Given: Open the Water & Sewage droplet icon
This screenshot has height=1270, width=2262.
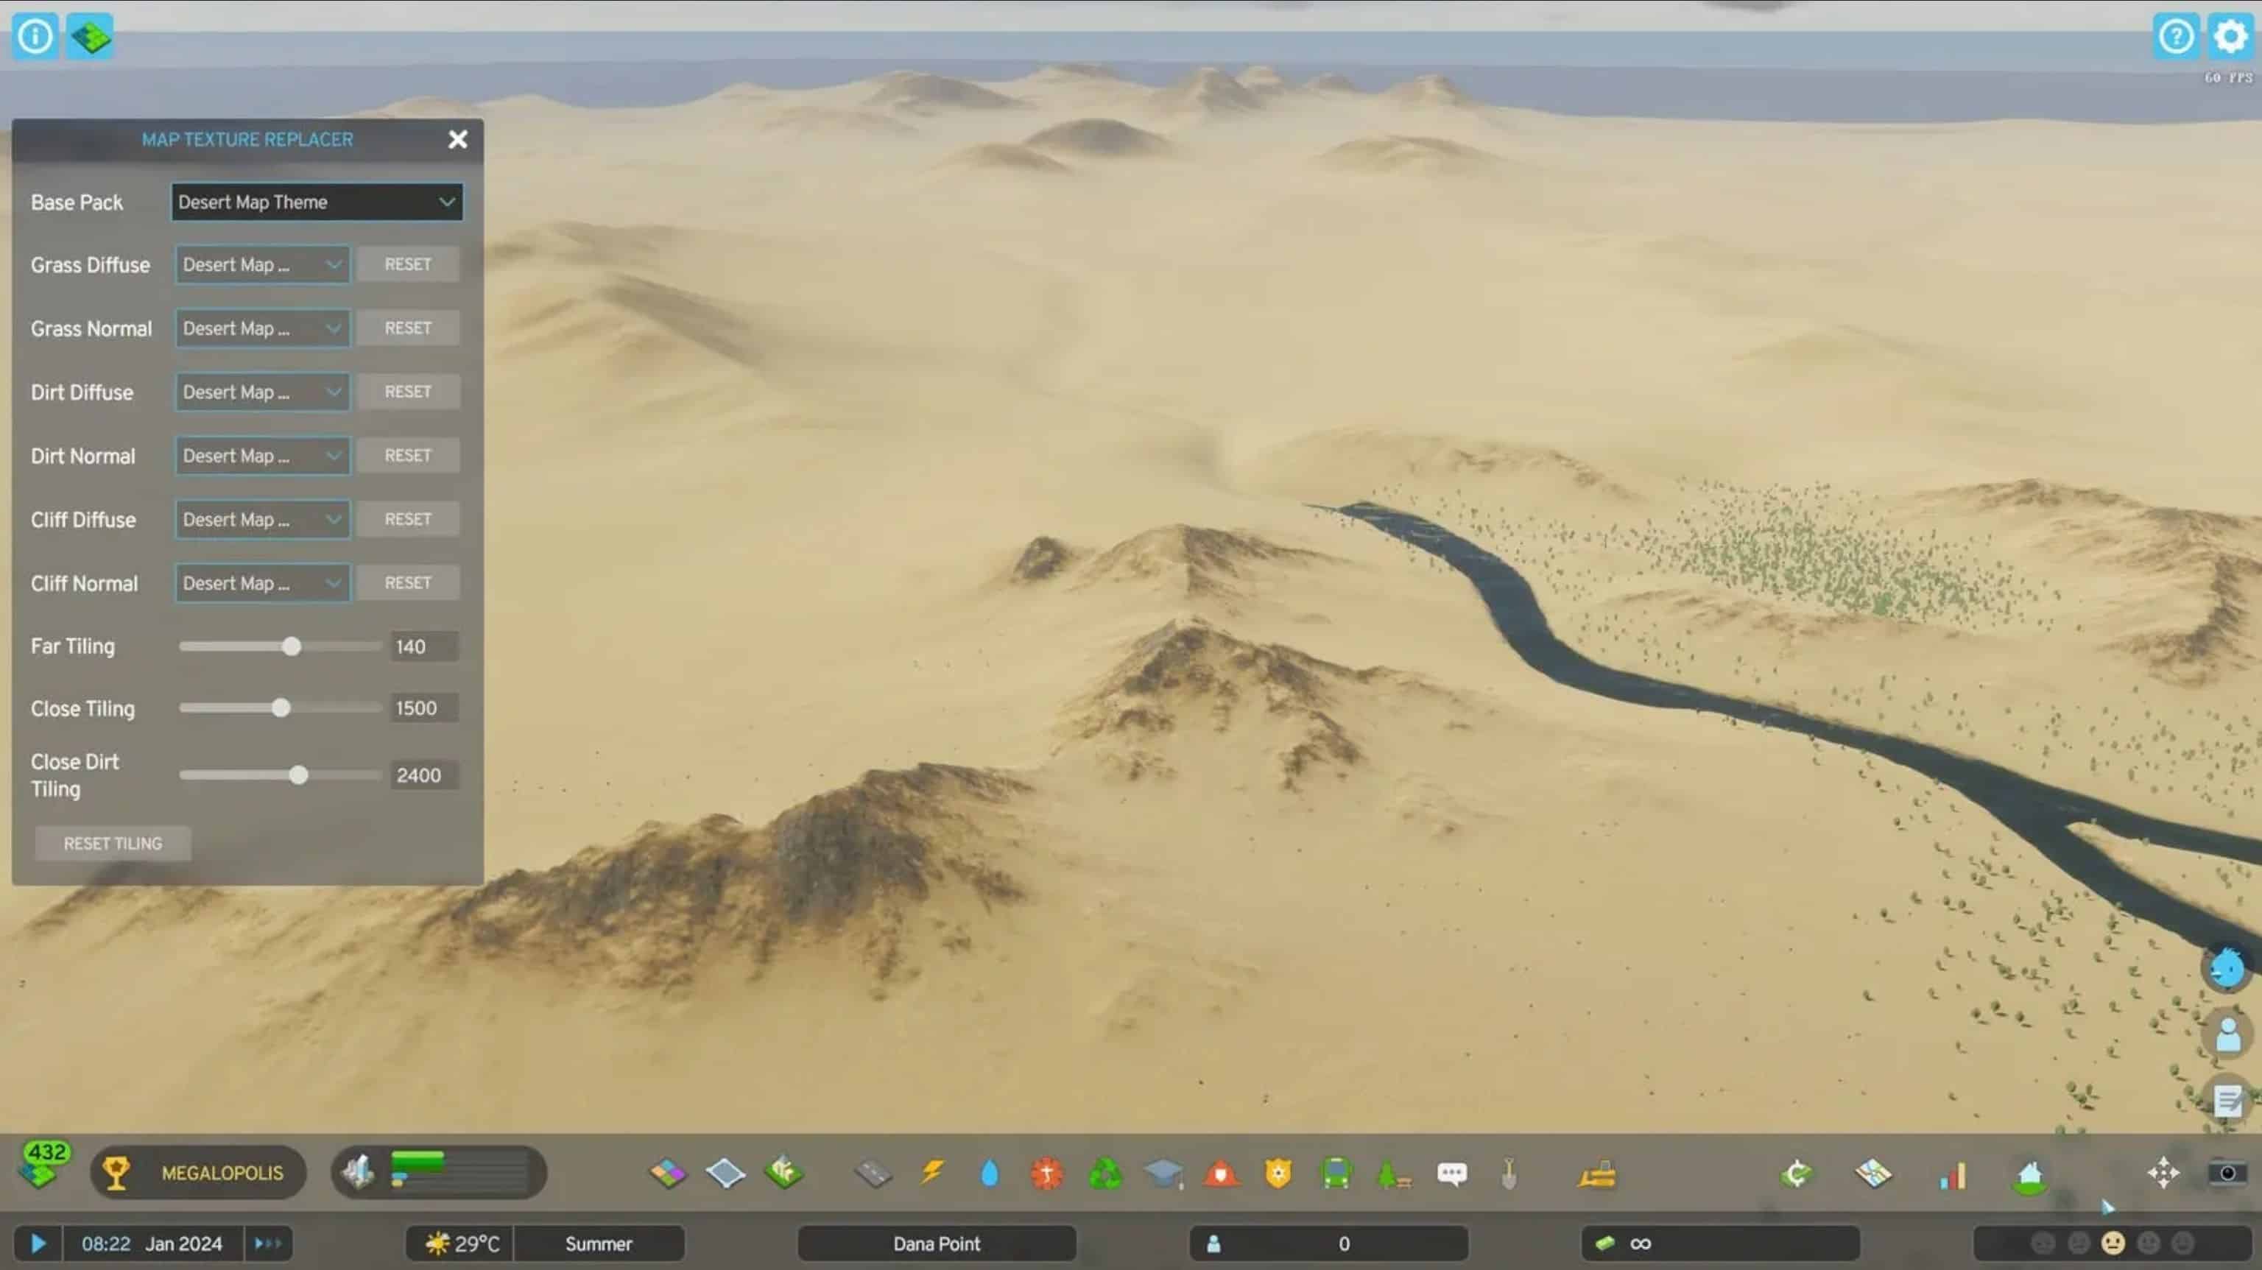Looking at the screenshot, I should pyautogui.click(x=990, y=1174).
